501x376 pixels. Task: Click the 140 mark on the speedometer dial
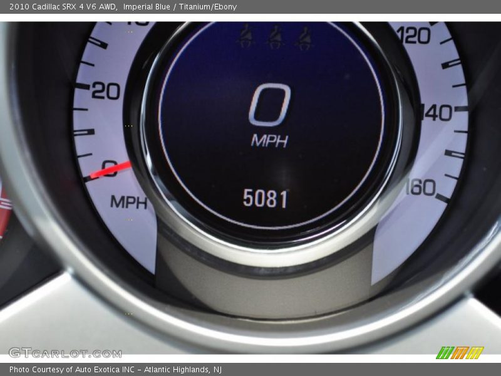pos(438,113)
